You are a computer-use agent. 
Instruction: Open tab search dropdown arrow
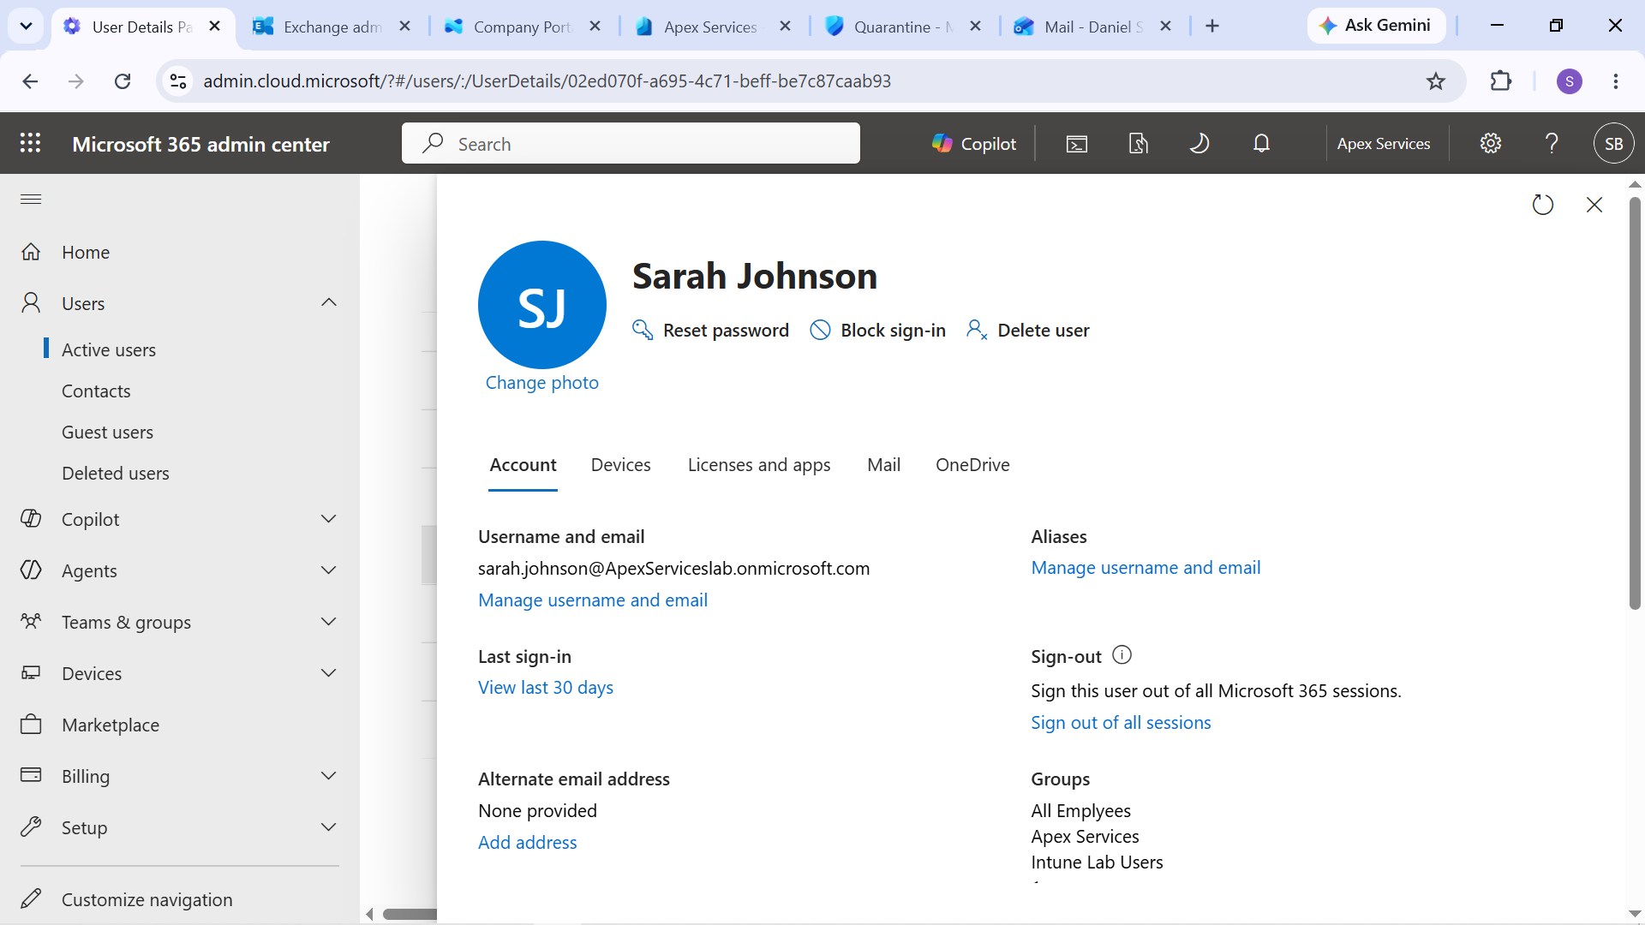(26, 27)
